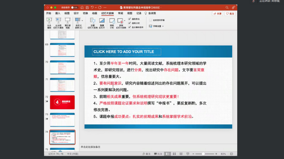The image size is (284, 159).
Task: Open the Design (设计) ribbon tab
Action: pyautogui.click(x=76, y=13)
